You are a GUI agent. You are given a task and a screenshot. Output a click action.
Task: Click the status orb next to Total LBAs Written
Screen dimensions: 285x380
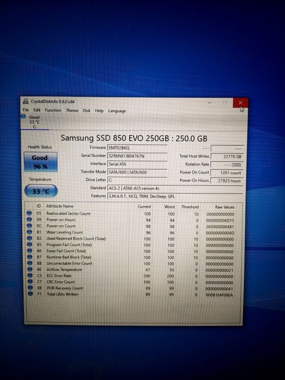click(30, 294)
